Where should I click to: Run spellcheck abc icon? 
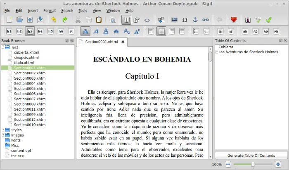point(258,20)
